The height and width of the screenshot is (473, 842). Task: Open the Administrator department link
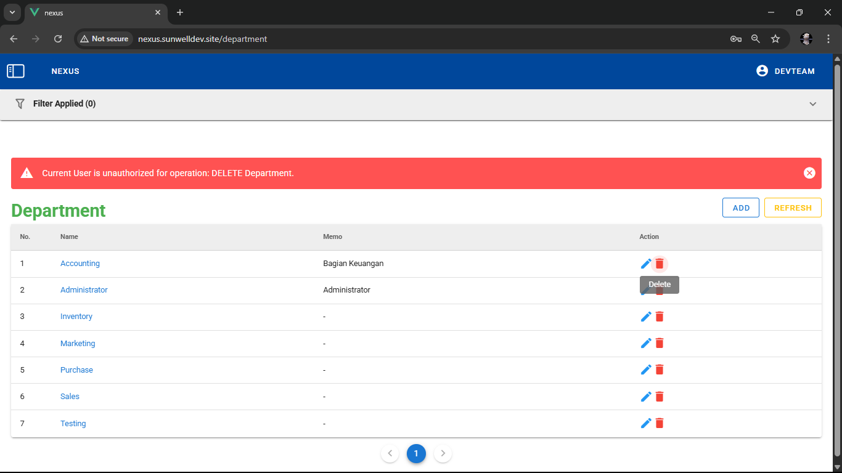click(84, 290)
